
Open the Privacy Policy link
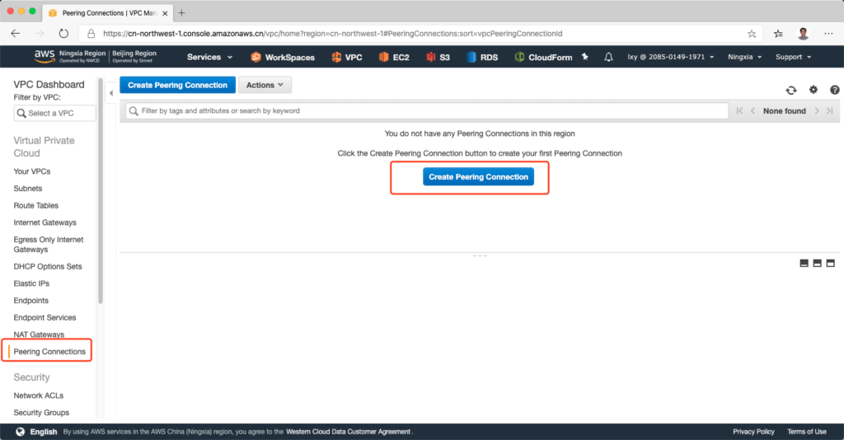pos(753,432)
